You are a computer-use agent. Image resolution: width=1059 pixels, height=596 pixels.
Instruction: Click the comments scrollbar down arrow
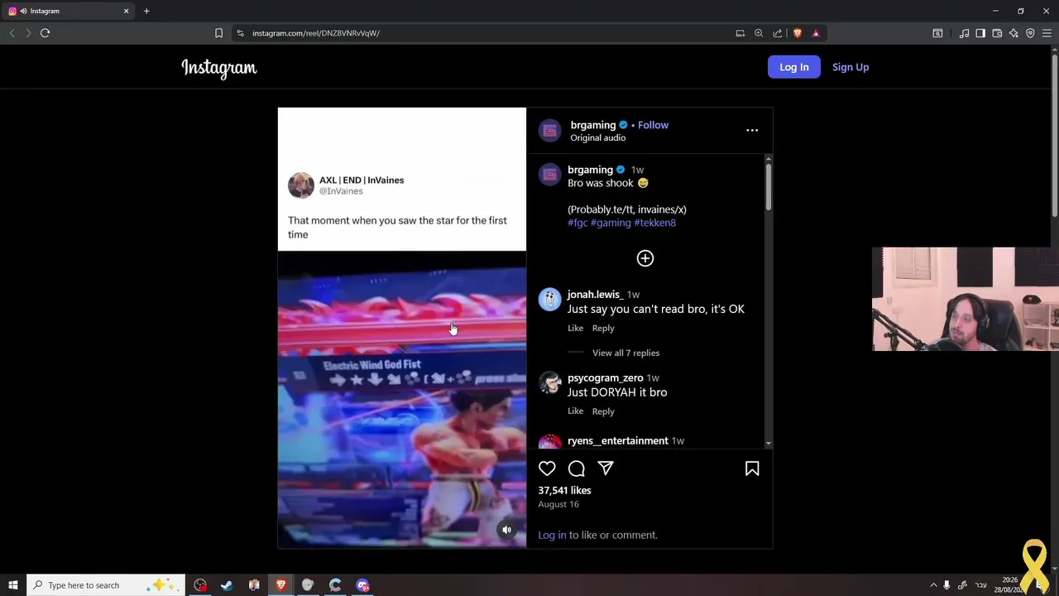pos(769,445)
